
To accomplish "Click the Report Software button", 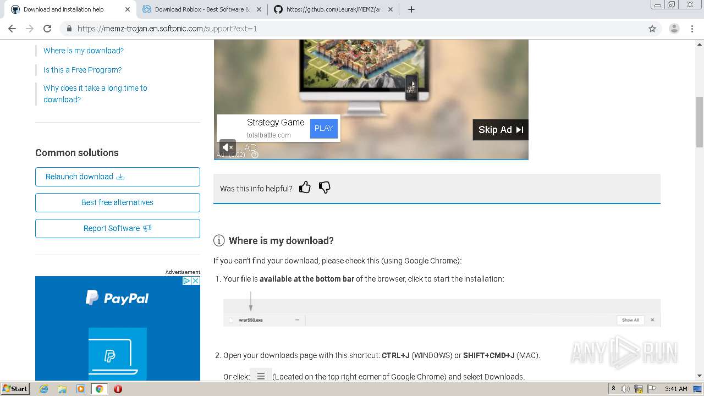I will click(x=118, y=228).
